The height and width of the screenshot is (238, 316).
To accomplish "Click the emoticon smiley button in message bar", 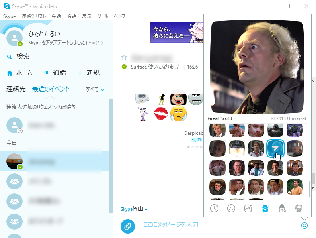I will coord(304,226).
